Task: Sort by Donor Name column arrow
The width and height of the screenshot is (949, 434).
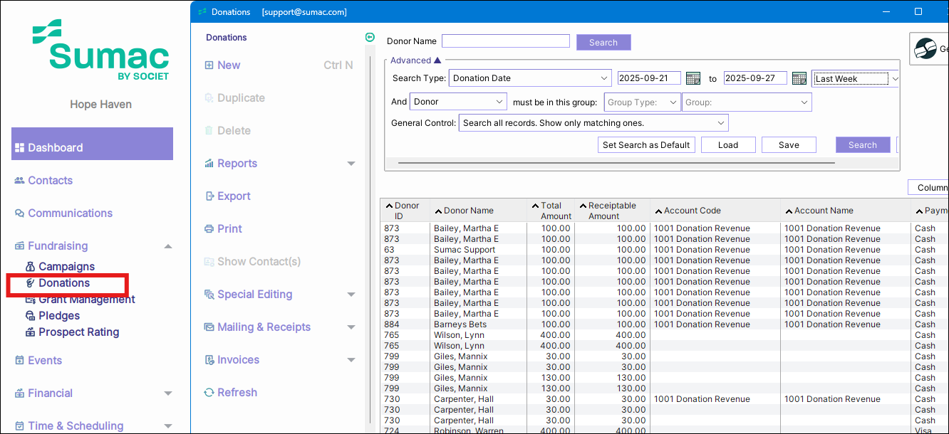Action: (438, 211)
